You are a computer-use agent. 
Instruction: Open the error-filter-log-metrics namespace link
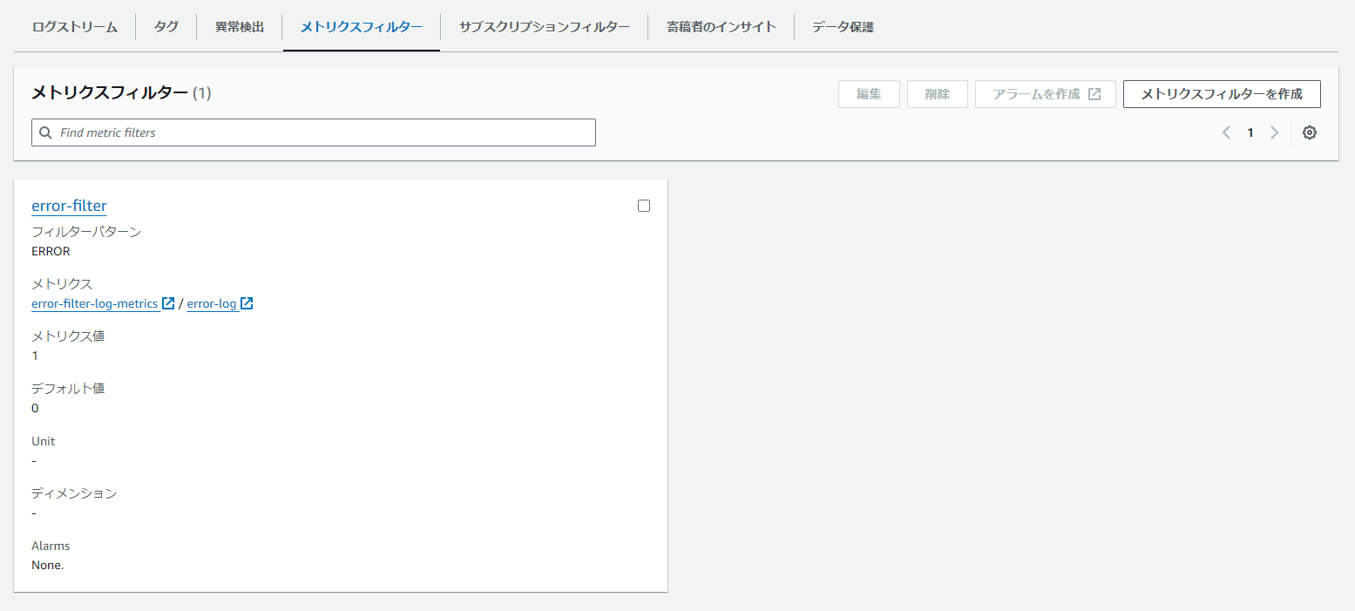click(95, 303)
